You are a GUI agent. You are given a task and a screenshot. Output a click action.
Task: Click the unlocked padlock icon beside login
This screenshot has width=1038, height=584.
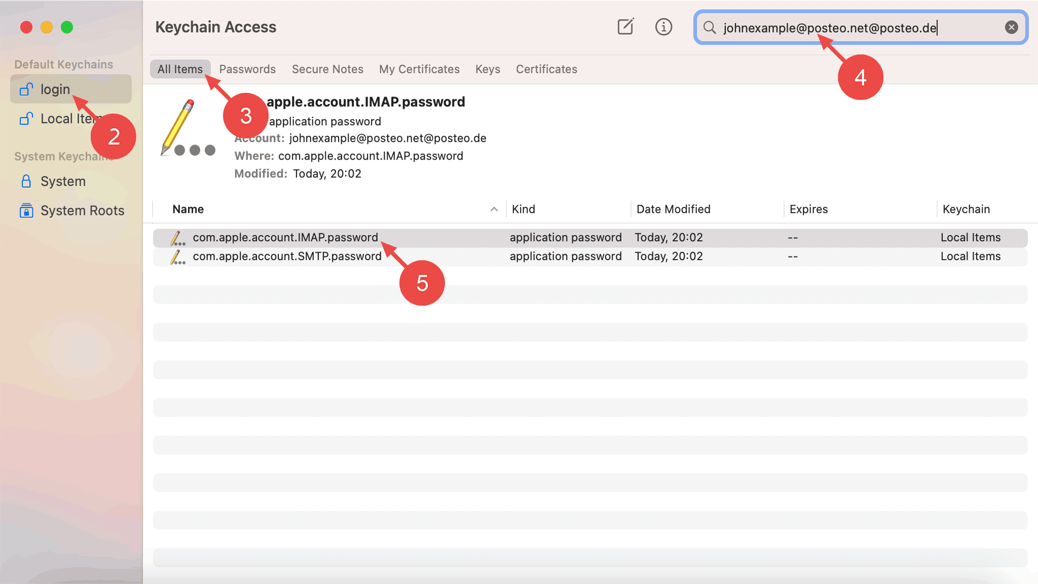(x=26, y=90)
